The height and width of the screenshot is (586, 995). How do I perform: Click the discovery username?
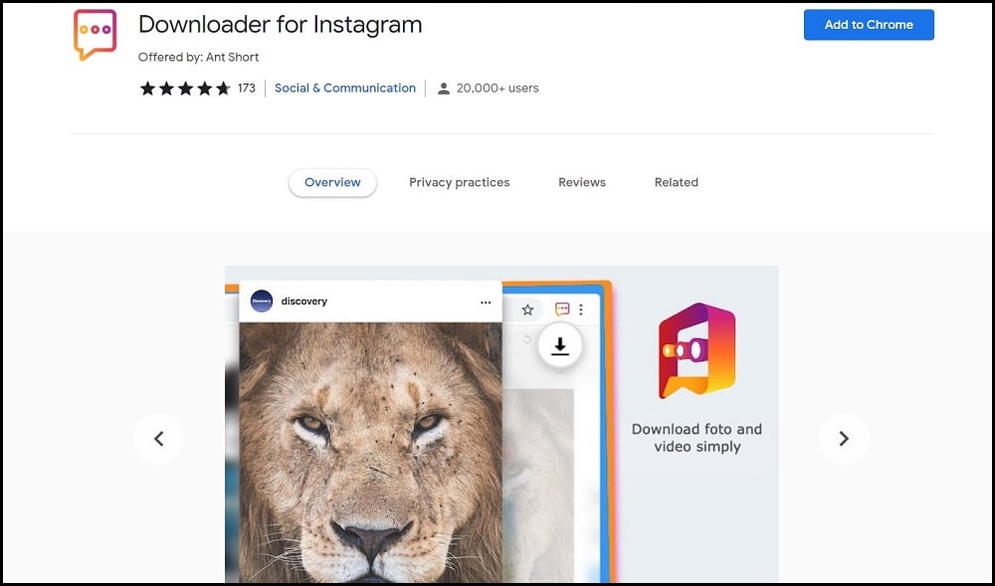click(303, 301)
